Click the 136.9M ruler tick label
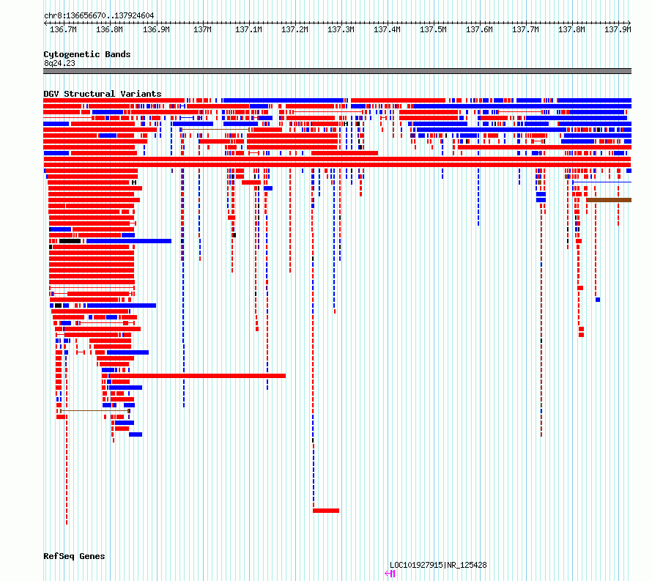 156,29
